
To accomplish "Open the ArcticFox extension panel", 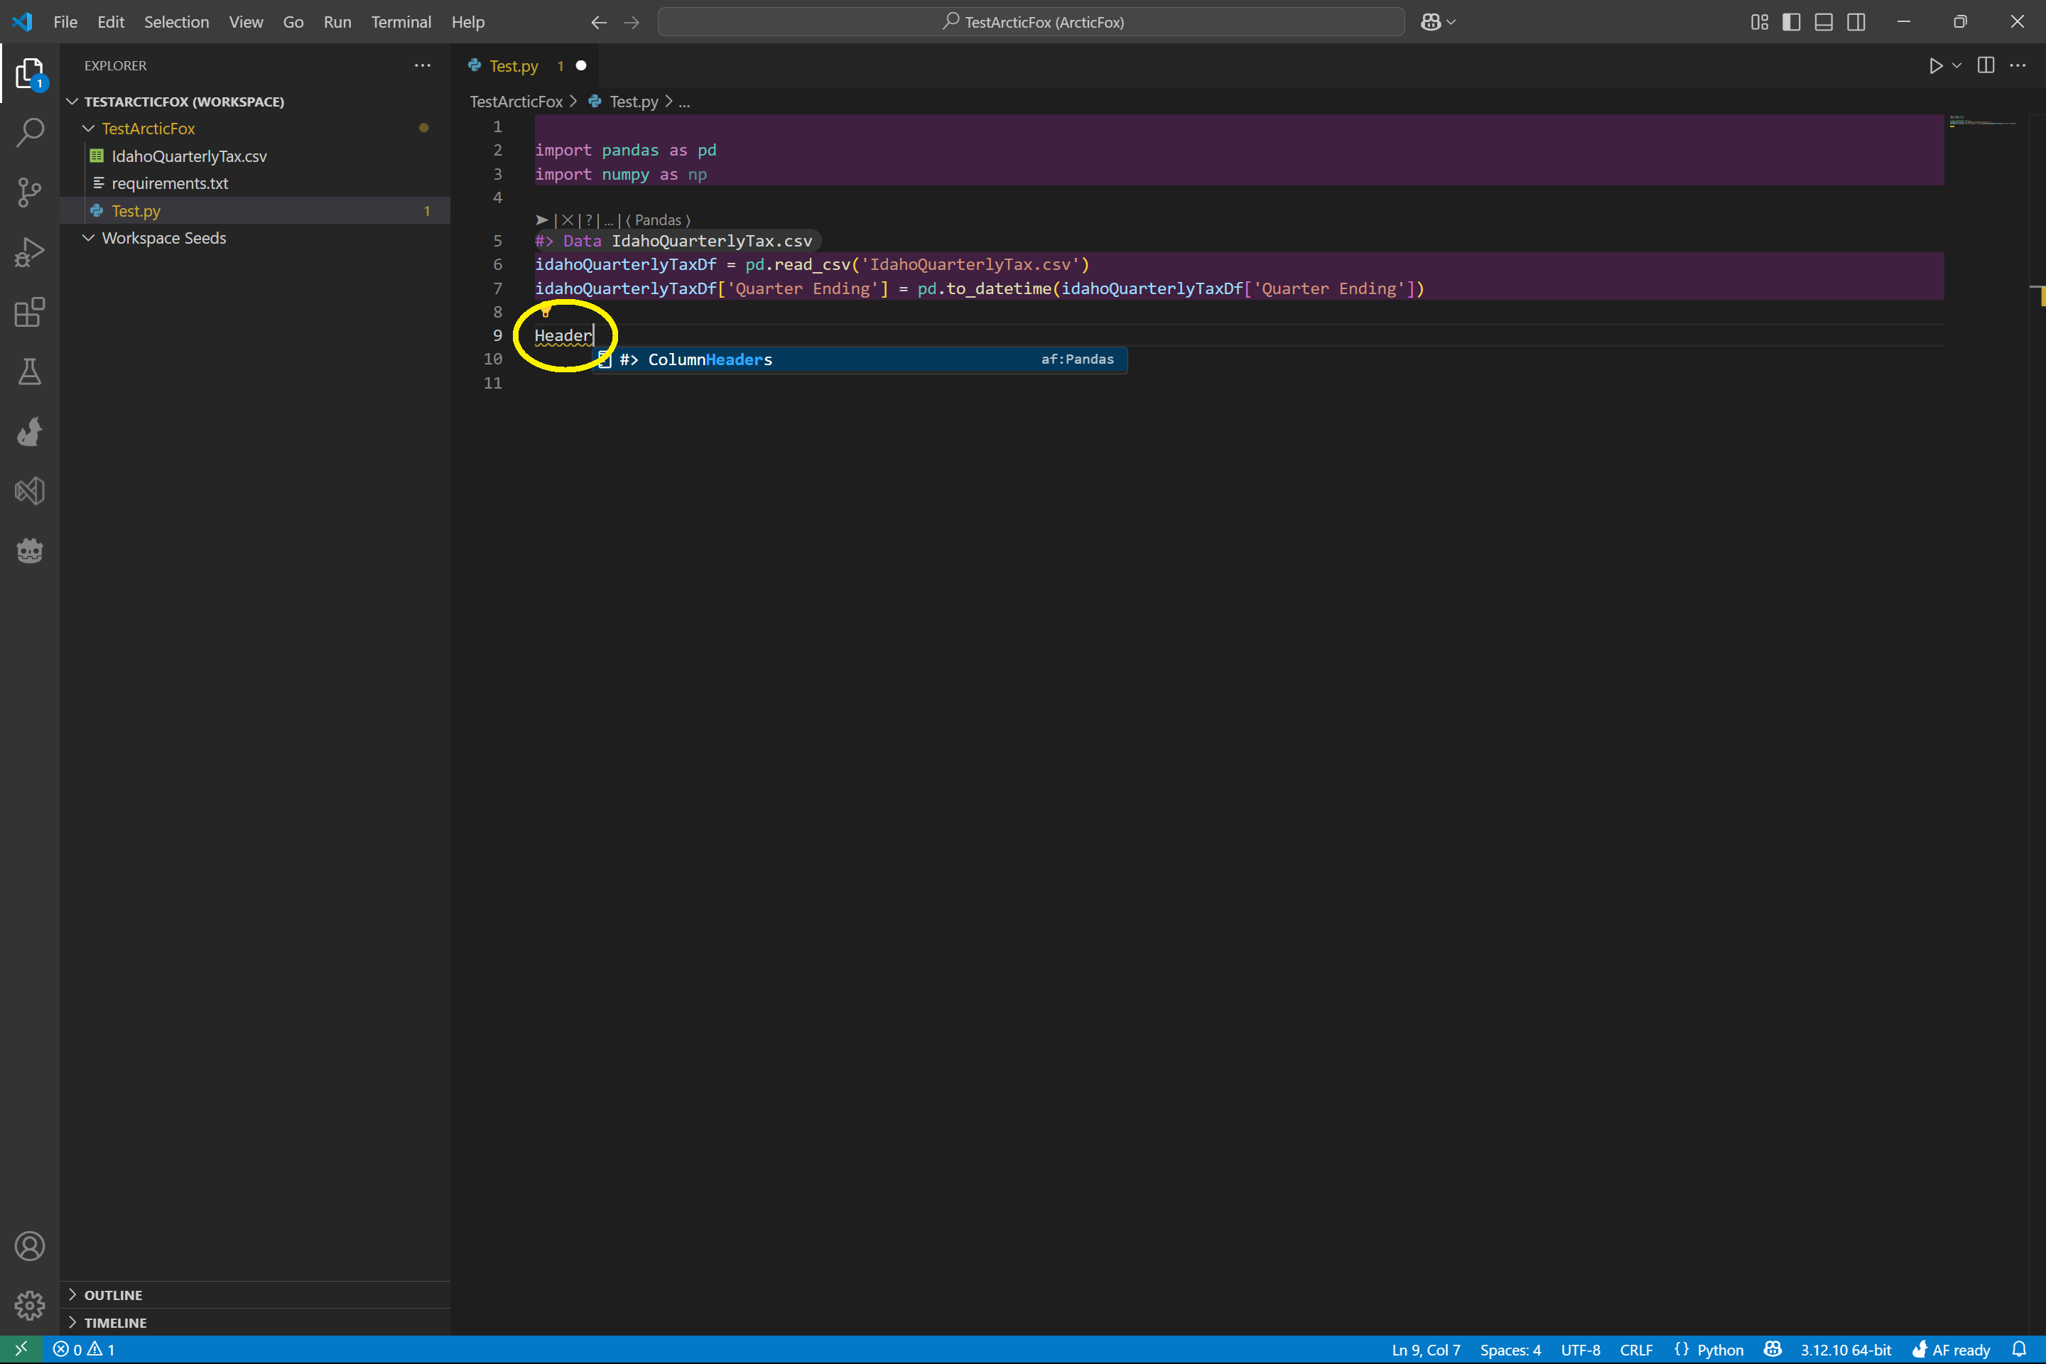I will pyautogui.click(x=30, y=431).
